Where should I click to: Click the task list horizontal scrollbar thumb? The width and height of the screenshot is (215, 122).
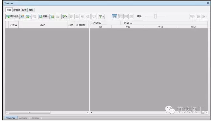[x=29, y=112]
